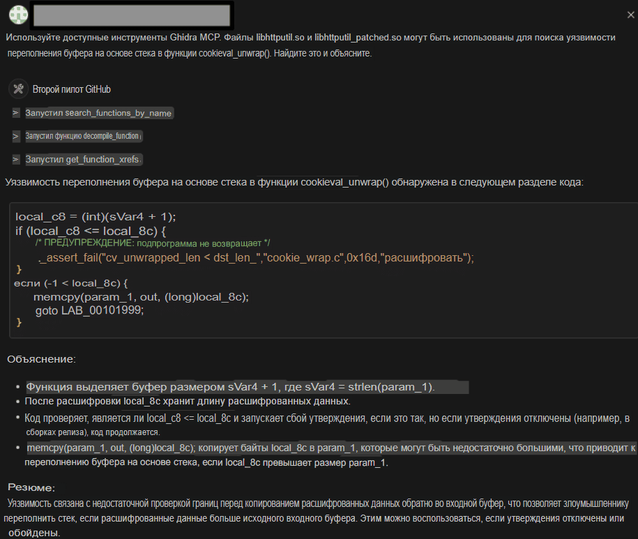Click the GitHub Copilot tools icon
This screenshot has height=539, width=638.
[x=18, y=89]
